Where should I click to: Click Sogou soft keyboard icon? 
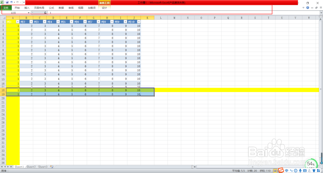[x=305, y=170]
